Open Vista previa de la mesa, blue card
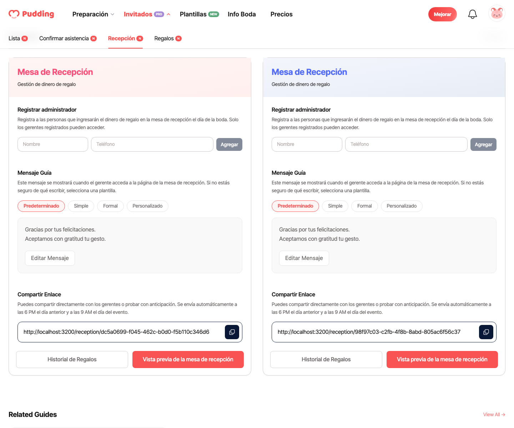Screen dimensions: 514x428 point(442,360)
